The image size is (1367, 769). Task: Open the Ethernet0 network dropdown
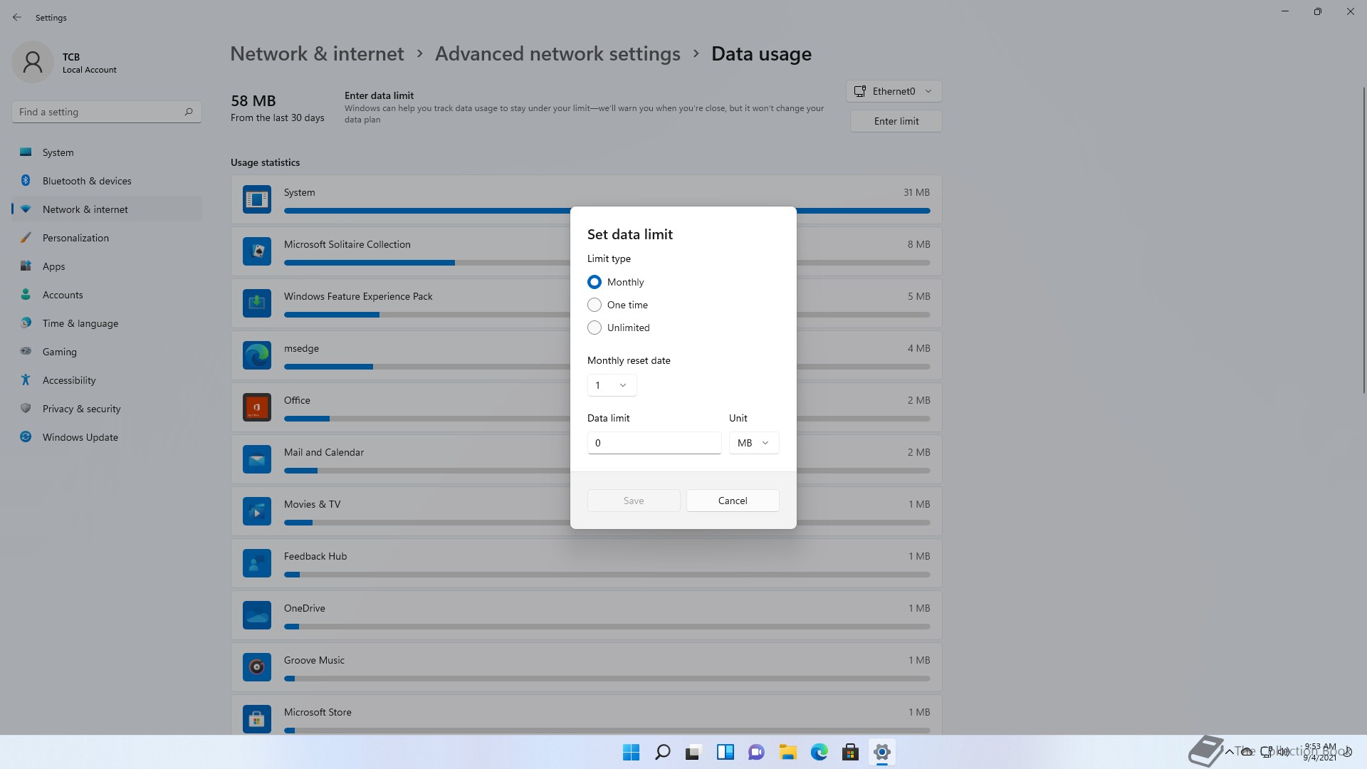tap(894, 91)
